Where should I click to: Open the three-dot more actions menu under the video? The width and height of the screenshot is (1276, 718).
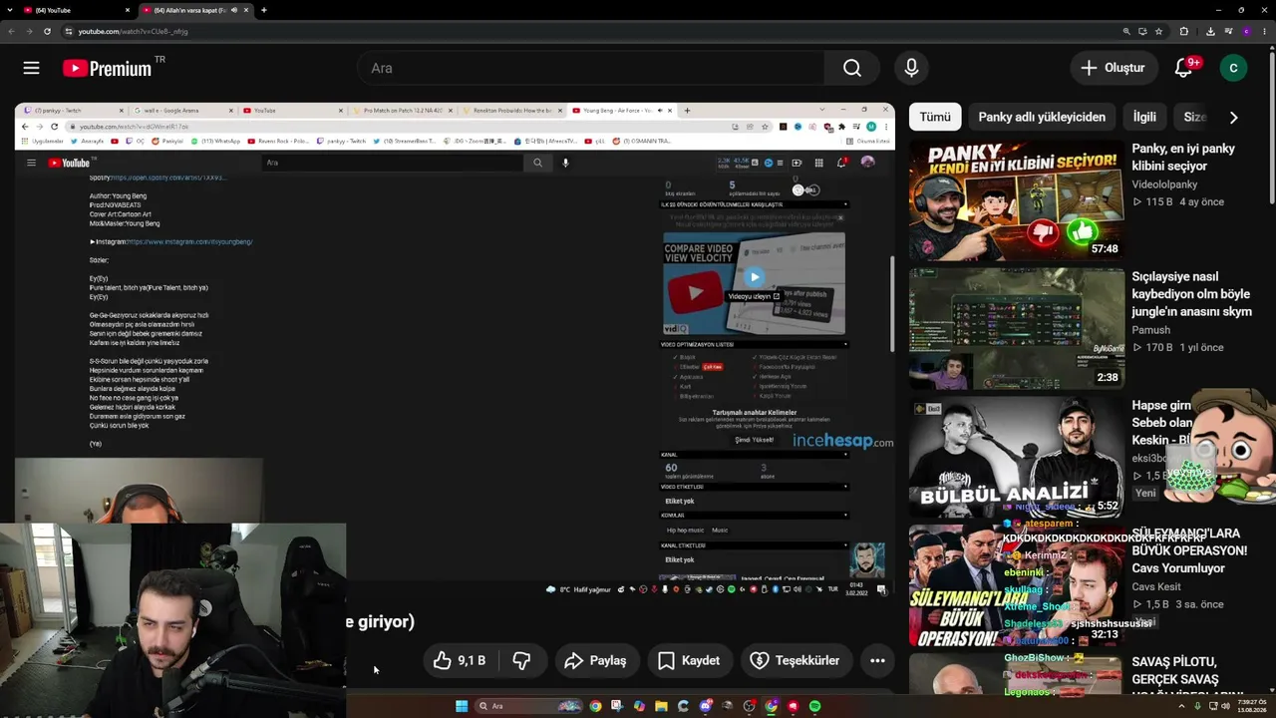point(877,660)
